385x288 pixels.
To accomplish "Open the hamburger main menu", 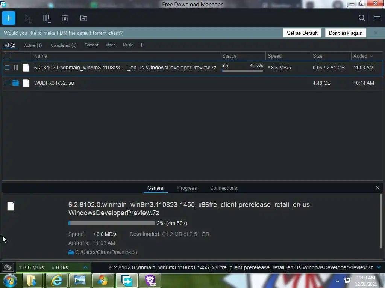I will pos(377,18).
